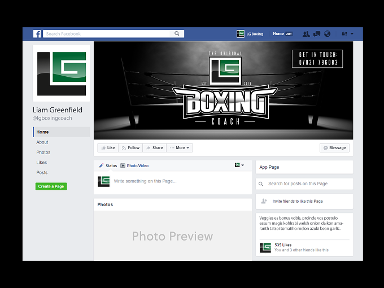Screen dimensions: 384x288
Task: Open the LG page profile picture
Action: coord(62,73)
